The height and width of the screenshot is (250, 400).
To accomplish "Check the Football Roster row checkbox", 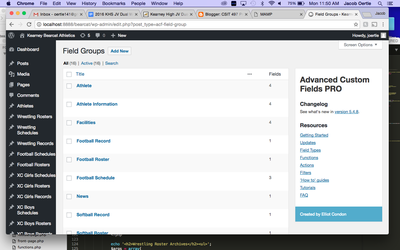I will [69, 160].
